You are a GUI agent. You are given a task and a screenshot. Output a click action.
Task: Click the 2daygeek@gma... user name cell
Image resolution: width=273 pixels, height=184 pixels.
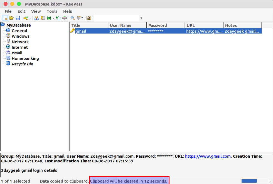pyautogui.click(x=127, y=31)
